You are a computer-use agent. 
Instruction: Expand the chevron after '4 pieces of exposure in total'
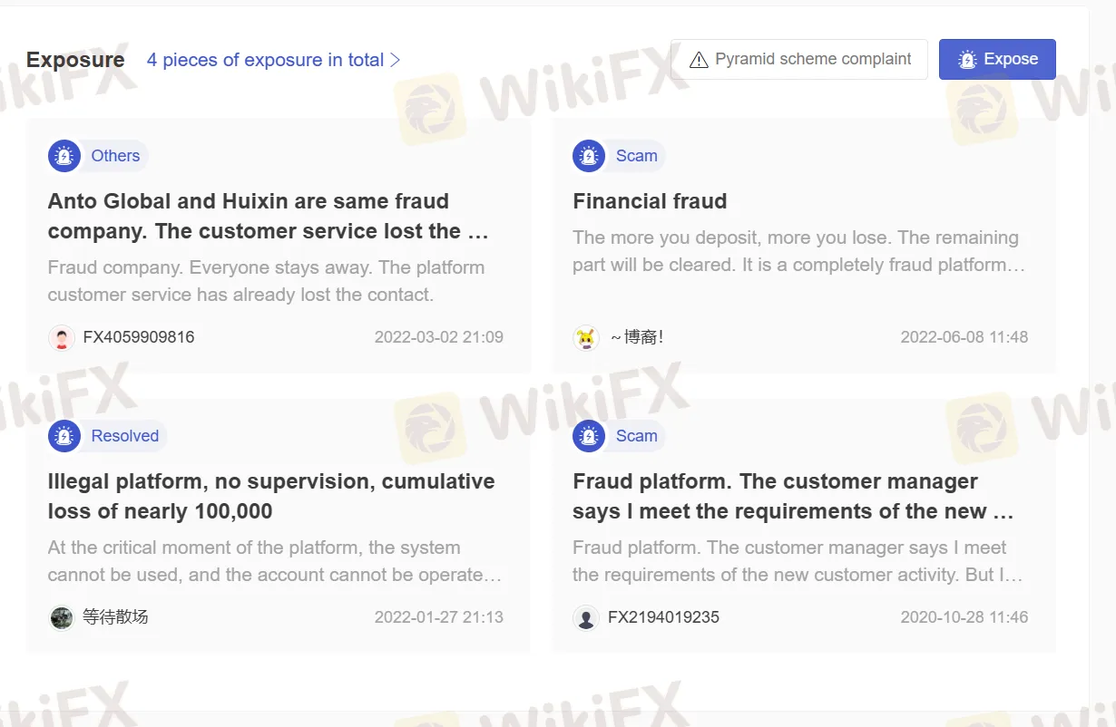(395, 59)
